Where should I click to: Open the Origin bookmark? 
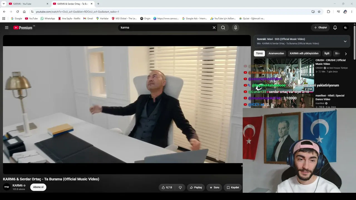pyautogui.click(x=145, y=19)
